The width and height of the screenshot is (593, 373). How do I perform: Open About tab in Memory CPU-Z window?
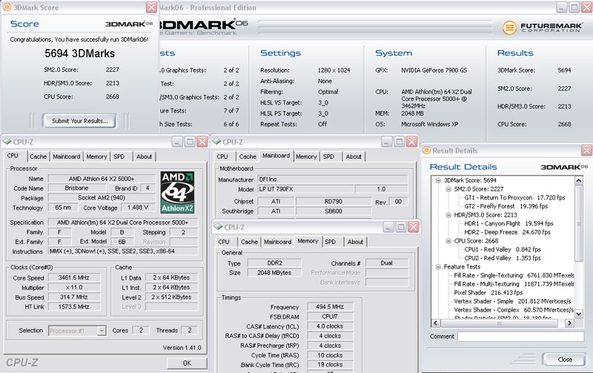tap(355, 242)
